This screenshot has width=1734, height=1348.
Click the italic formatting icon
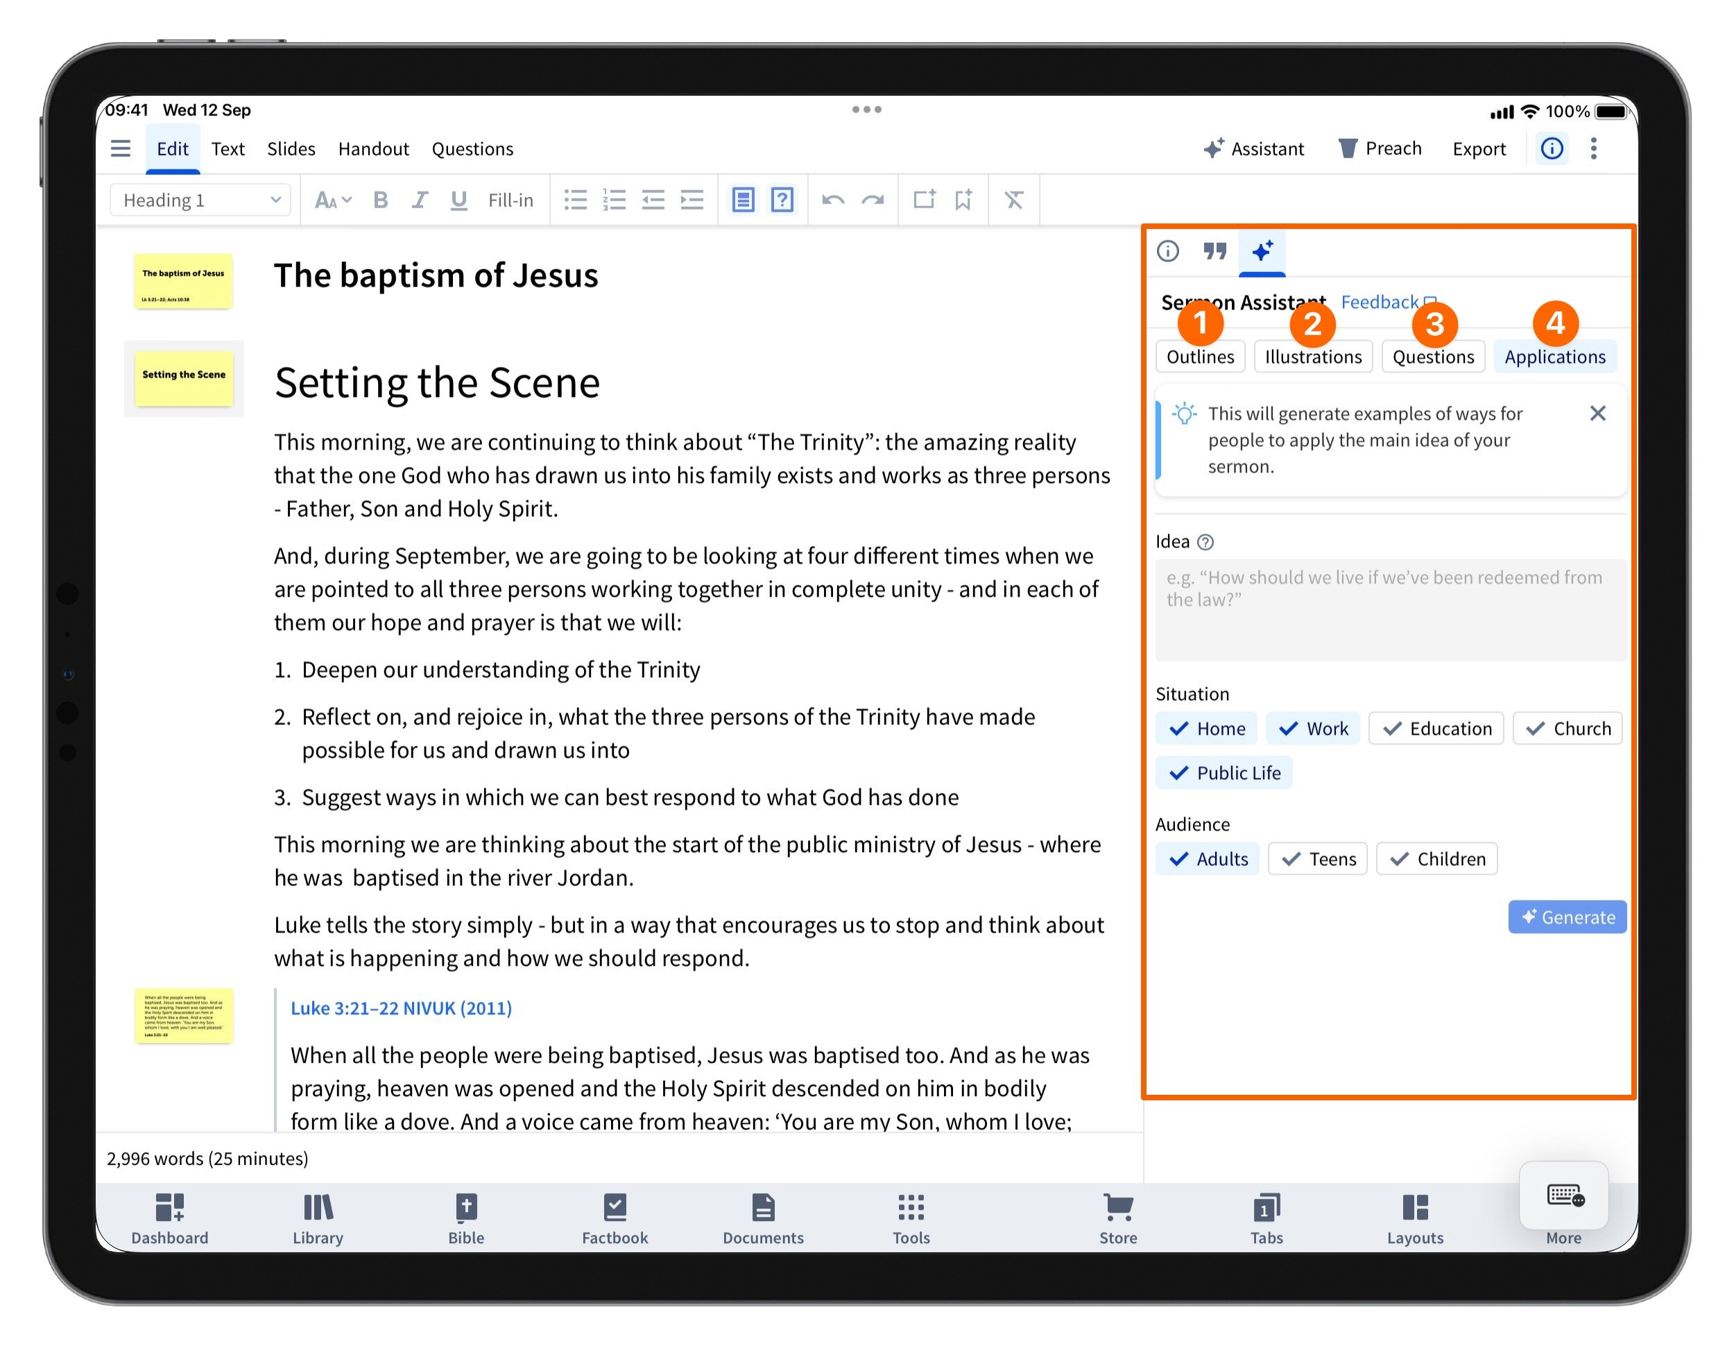tap(419, 201)
